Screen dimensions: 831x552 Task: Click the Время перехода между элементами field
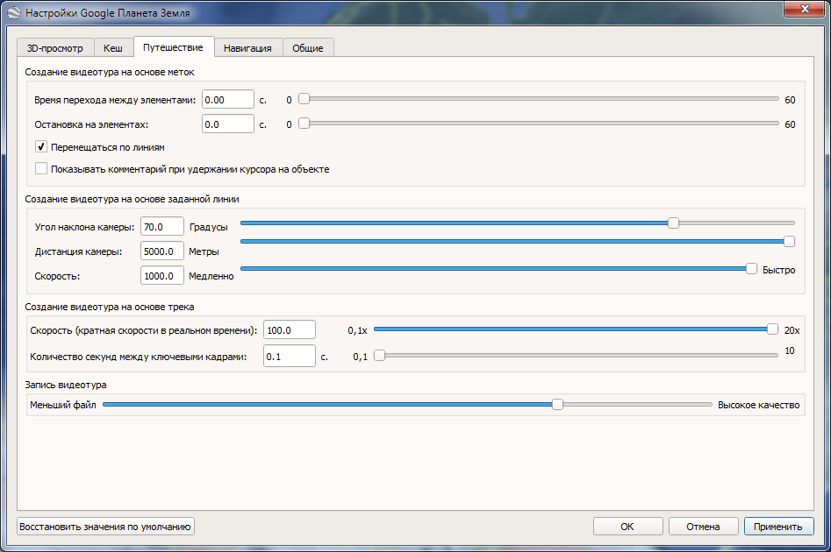[x=228, y=100]
